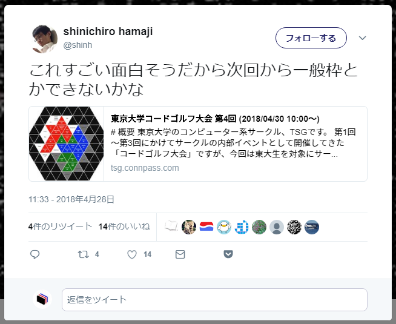The width and height of the screenshot is (396, 324).
Task: Click the reply speech bubble icon
Action: pyautogui.click(x=35, y=254)
